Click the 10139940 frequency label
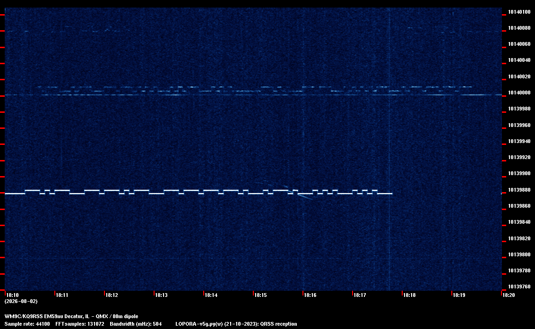Viewport: 535px width, 329px height. tap(519, 141)
